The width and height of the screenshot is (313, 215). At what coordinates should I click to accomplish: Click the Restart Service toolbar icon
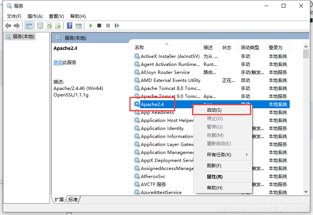pyautogui.click(x=117, y=26)
